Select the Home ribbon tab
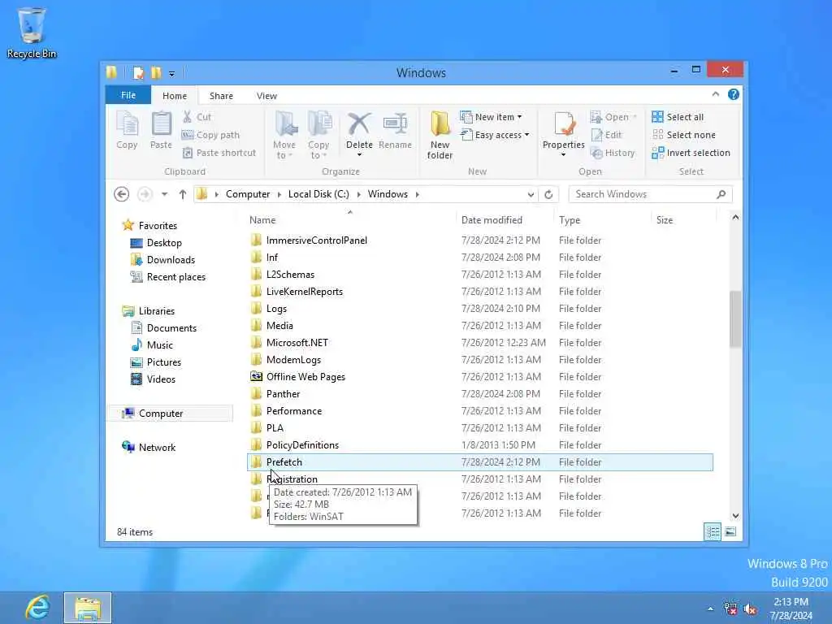The width and height of the screenshot is (832, 624). 175,96
